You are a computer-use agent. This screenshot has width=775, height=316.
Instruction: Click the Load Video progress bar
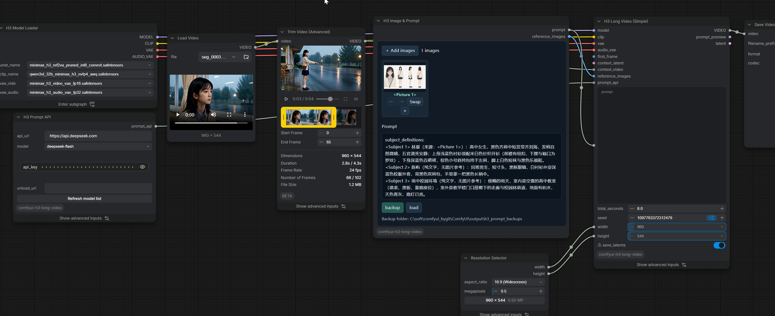point(211,123)
